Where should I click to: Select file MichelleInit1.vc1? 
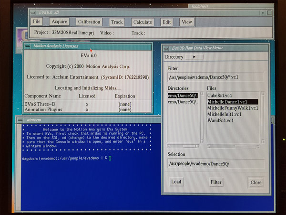[225, 114]
